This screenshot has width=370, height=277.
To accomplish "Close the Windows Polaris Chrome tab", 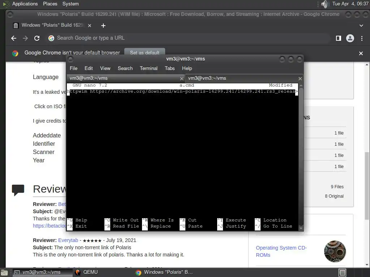I will tap(90, 26).
